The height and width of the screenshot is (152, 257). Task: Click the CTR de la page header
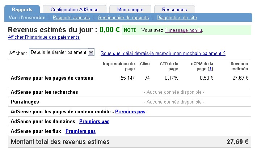pos(169,66)
